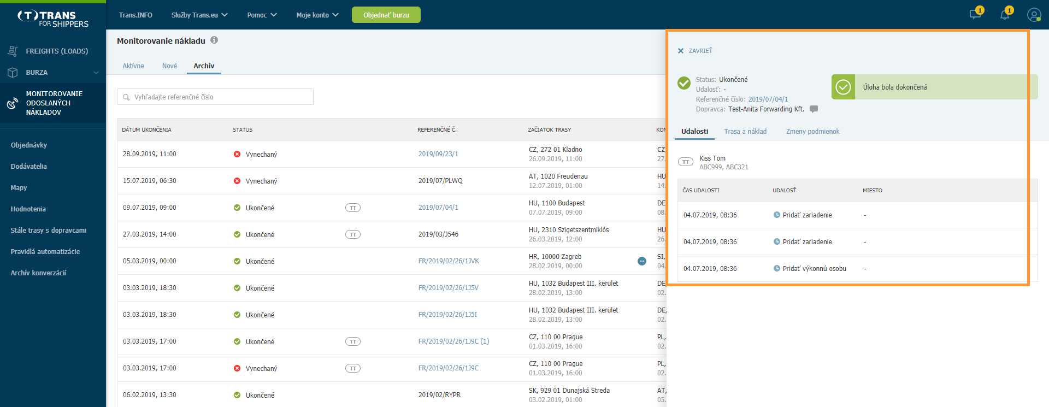This screenshot has width=1049, height=407.
Task: Open Zmeny podmienok tab in panel
Action: 812,131
